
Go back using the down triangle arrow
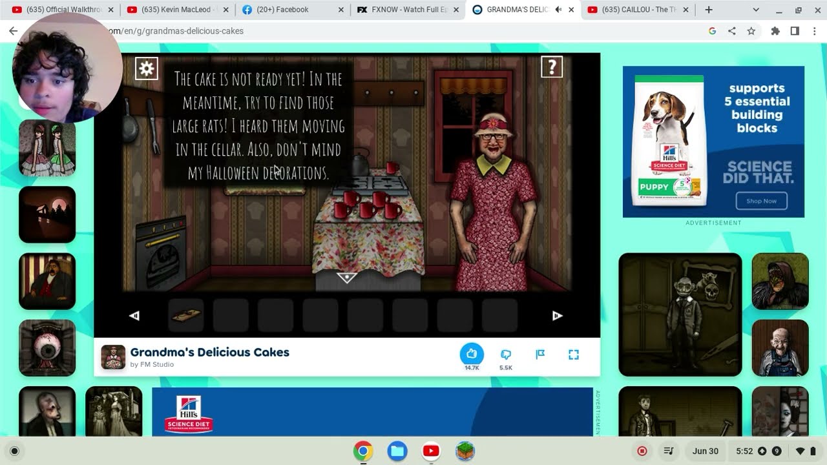point(347,278)
